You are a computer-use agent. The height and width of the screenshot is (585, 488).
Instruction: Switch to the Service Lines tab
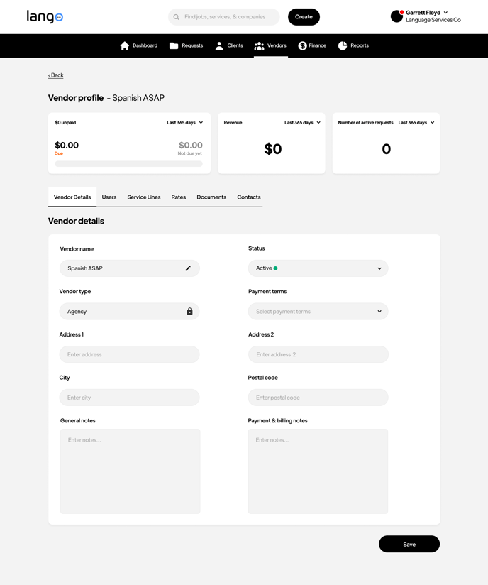tap(143, 197)
